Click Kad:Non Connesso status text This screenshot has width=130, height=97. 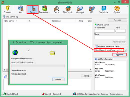pyautogui.click(x=100, y=94)
